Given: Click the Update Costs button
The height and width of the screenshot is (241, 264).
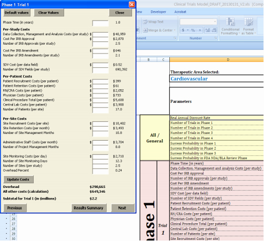Looking at the screenshot, I should 18,180.
